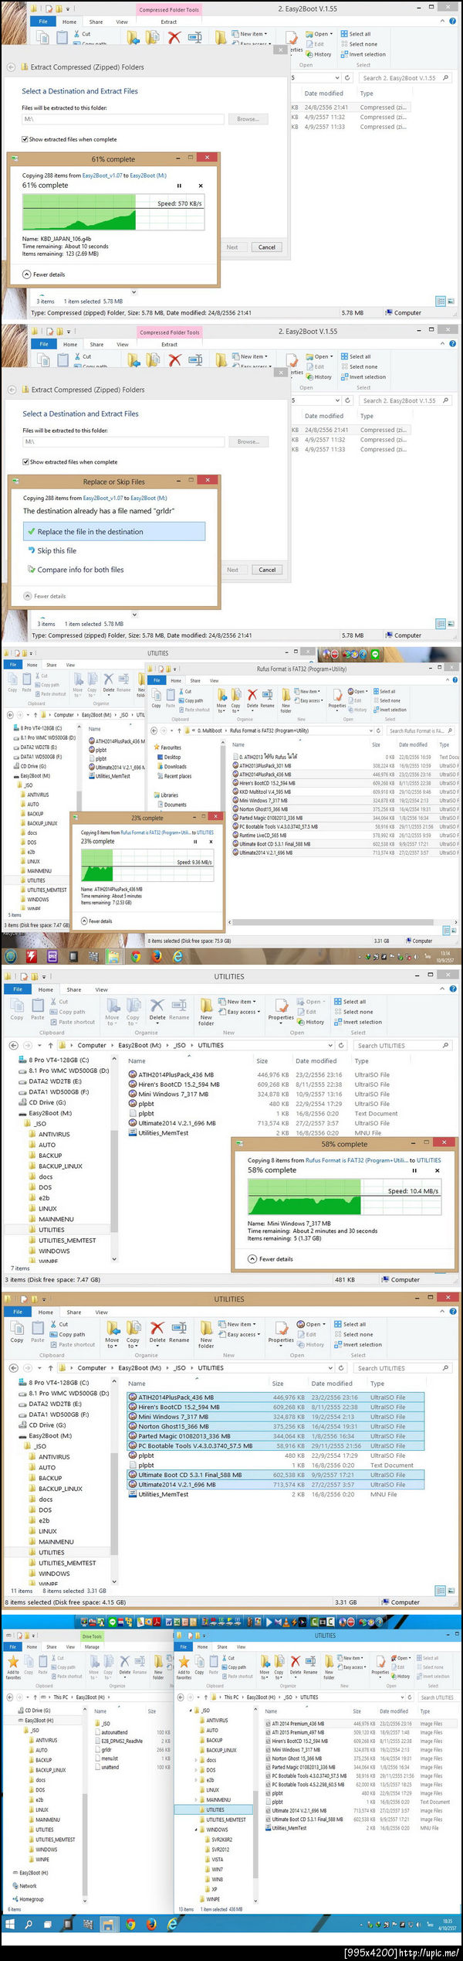The height and width of the screenshot is (1961, 463).
Task: Select Runtime LiveCD_565 MB in Rufus window
Action: 262,836
